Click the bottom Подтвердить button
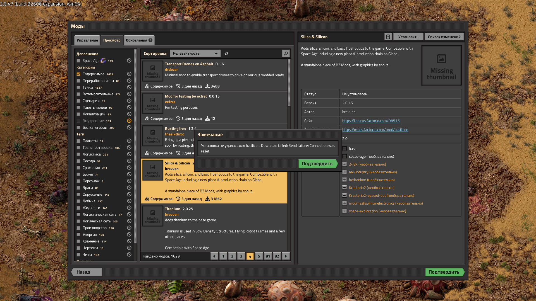Image resolution: width=536 pixels, height=301 pixels. (x=445, y=272)
